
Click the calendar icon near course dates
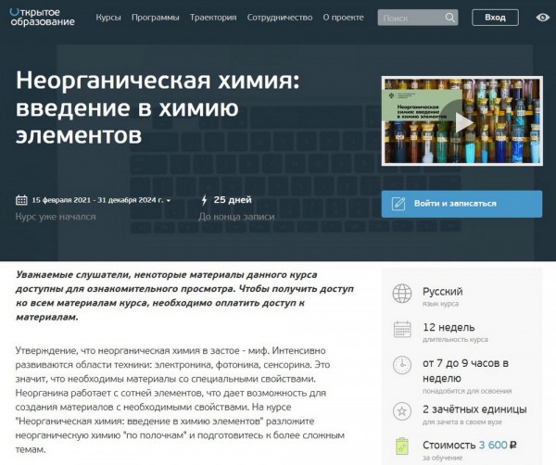21,200
